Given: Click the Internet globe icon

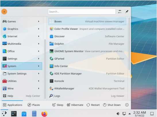Looking at the screenshot, I should pos(5,36).
